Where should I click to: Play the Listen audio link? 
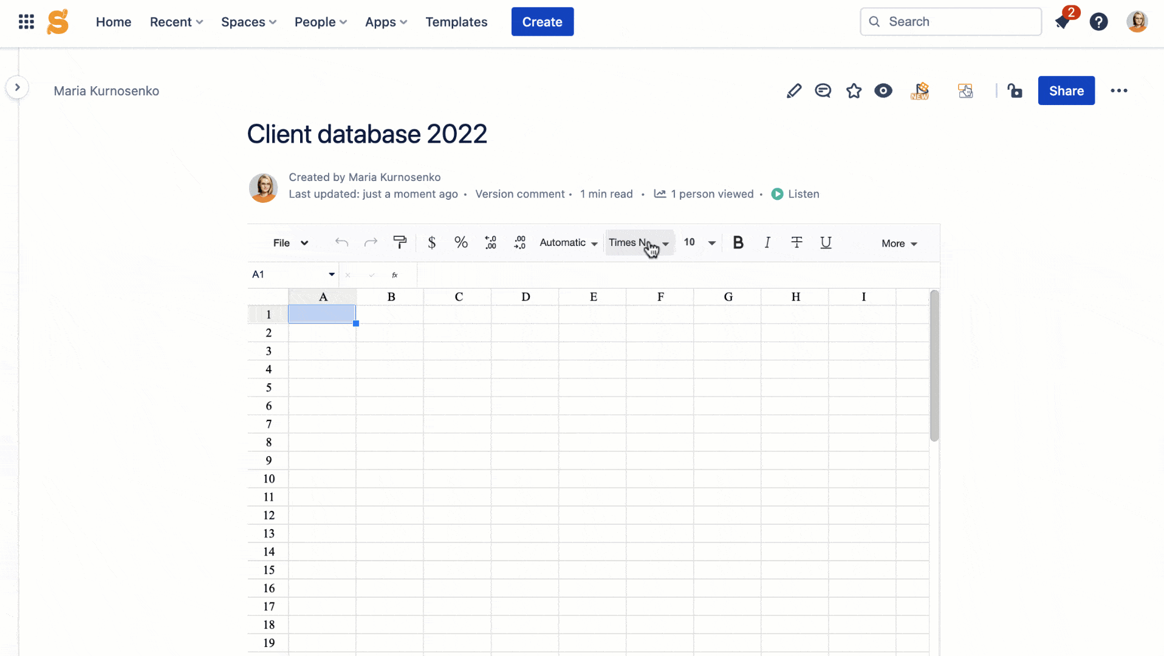(795, 194)
